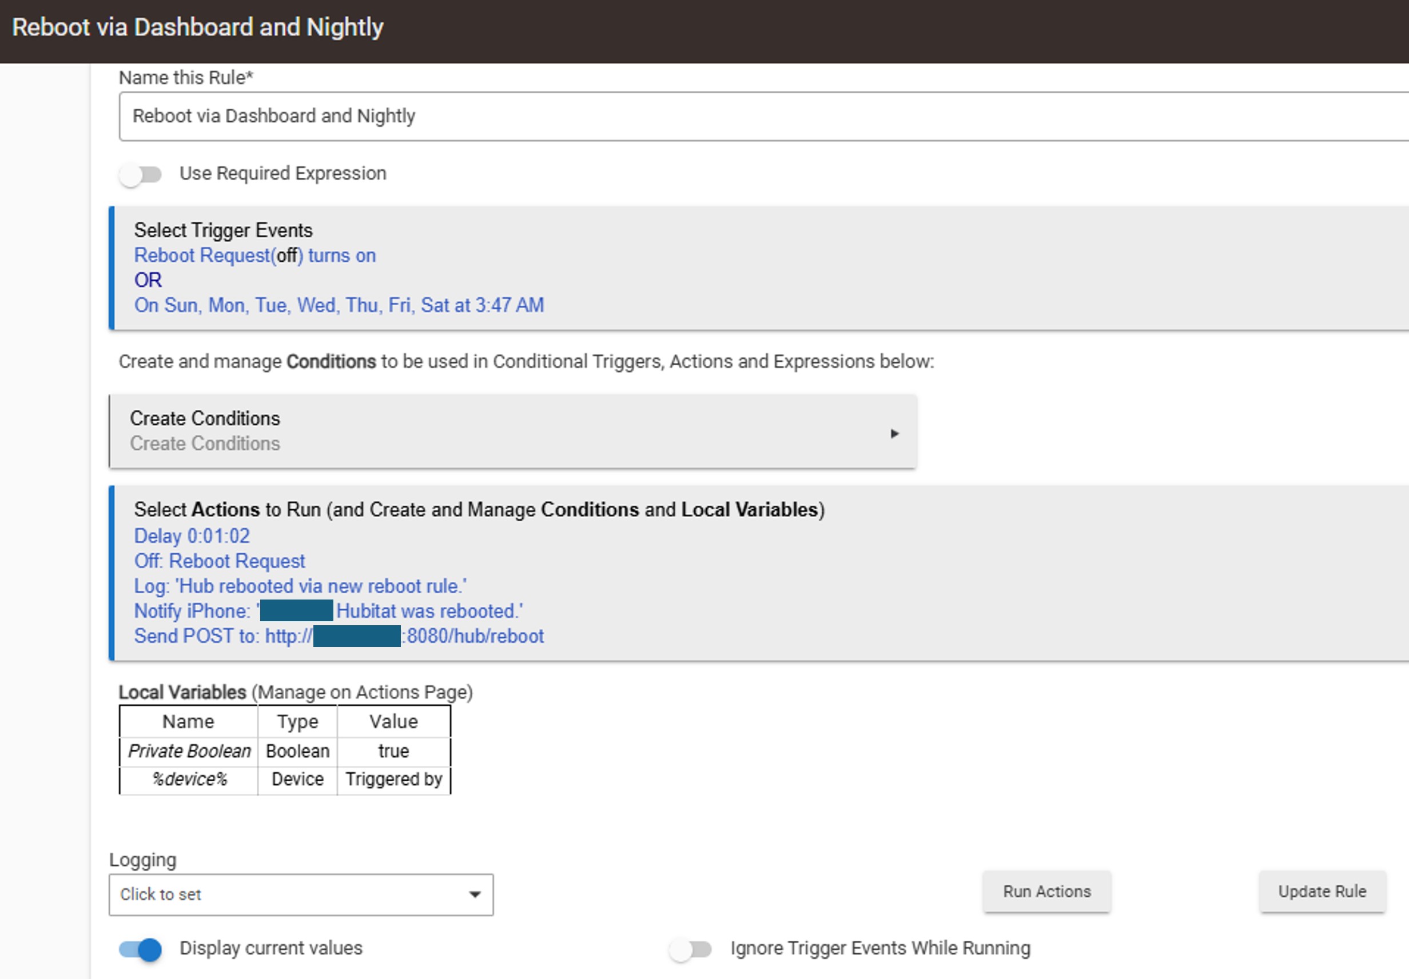
Task: Click the Device type cell
Action: (297, 780)
